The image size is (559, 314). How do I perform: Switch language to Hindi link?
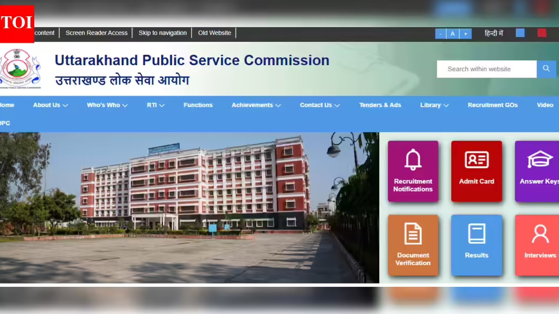pos(494,33)
